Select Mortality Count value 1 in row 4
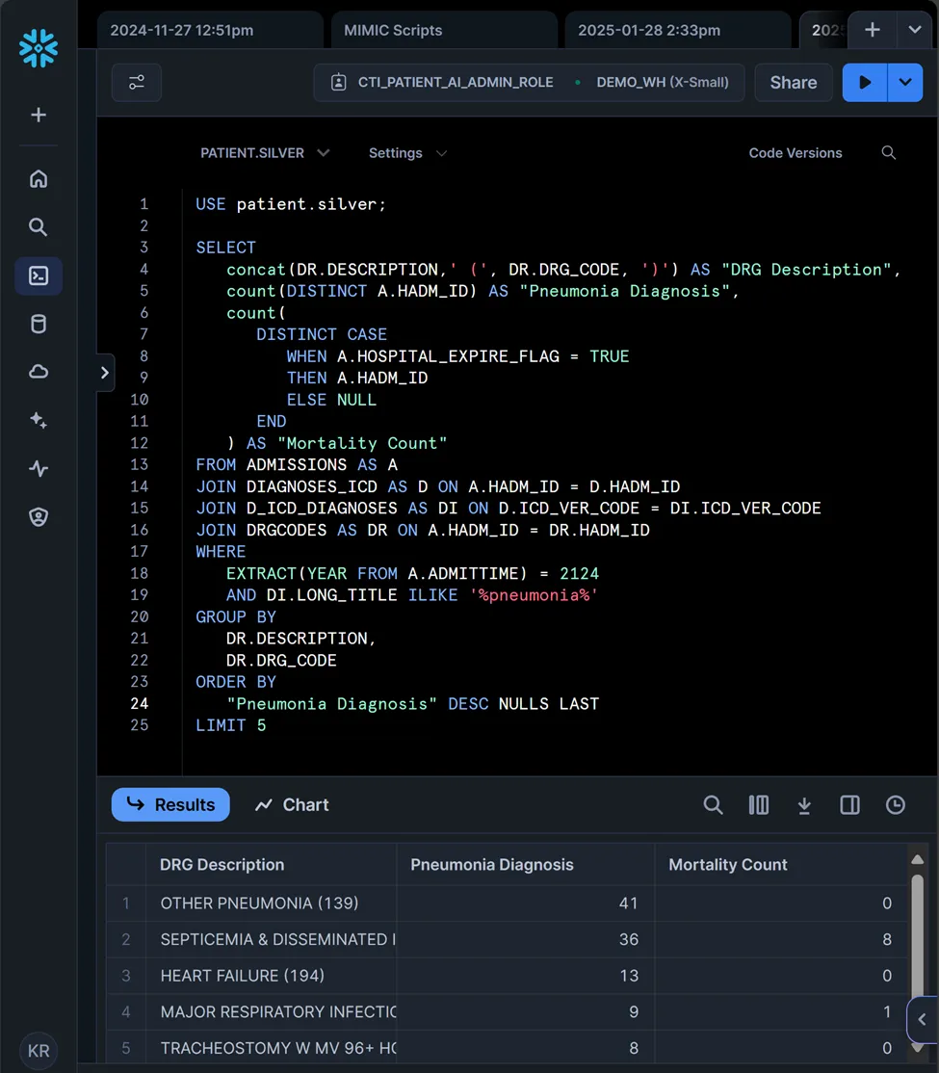This screenshot has height=1073, width=939. pos(781,1012)
